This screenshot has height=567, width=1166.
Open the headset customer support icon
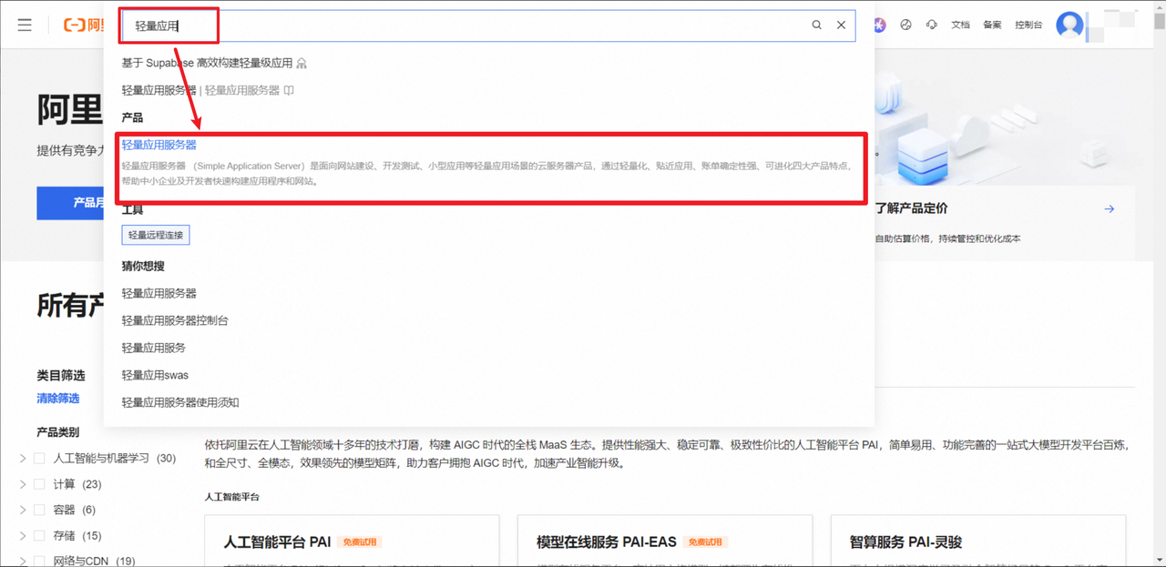[x=931, y=25]
